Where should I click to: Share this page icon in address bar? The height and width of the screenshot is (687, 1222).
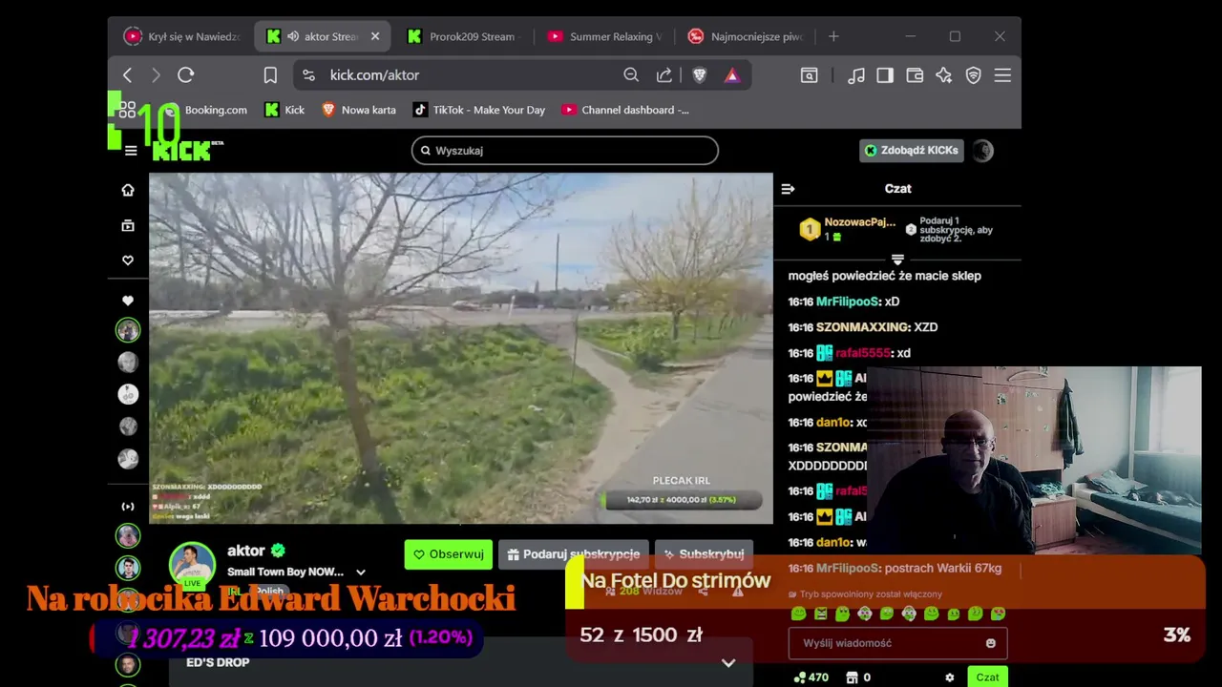tap(664, 74)
